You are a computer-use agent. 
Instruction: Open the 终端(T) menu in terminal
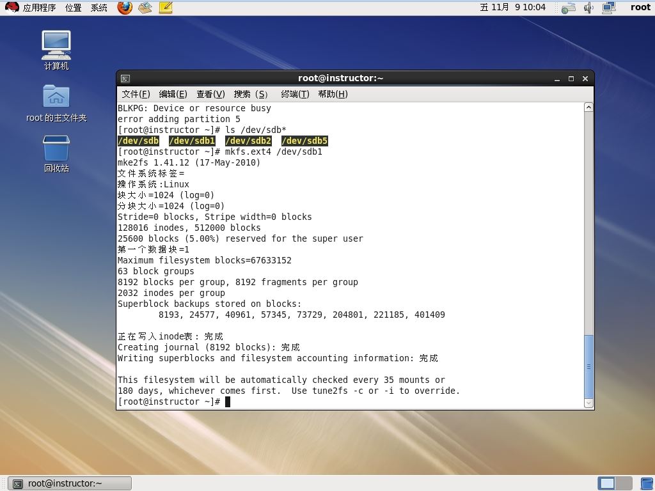pos(295,95)
